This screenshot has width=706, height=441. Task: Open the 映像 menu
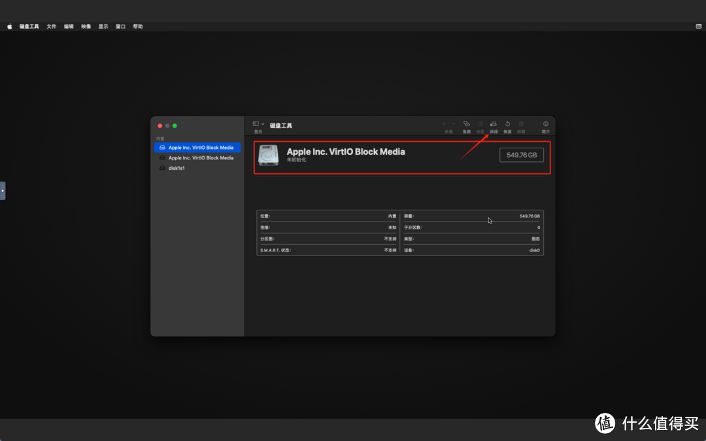[86, 27]
